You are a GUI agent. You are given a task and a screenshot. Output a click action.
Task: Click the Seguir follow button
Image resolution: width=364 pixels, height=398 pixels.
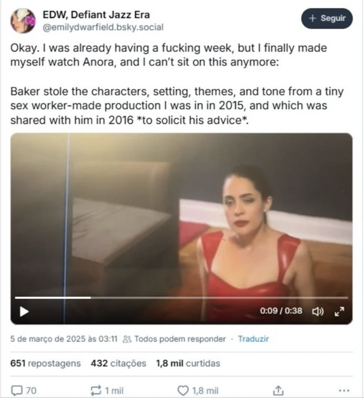[x=327, y=18]
